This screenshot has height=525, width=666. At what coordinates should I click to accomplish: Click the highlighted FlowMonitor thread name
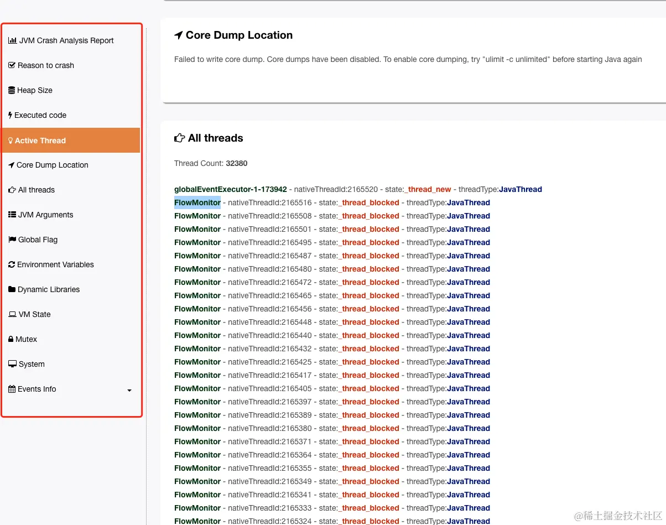pyautogui.click(x=197, y=202)
